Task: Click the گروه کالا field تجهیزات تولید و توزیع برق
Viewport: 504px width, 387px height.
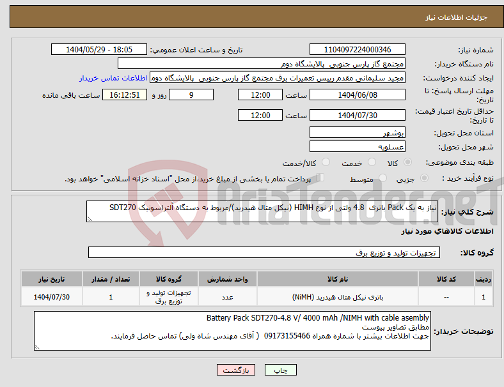Action: [264, 252]
